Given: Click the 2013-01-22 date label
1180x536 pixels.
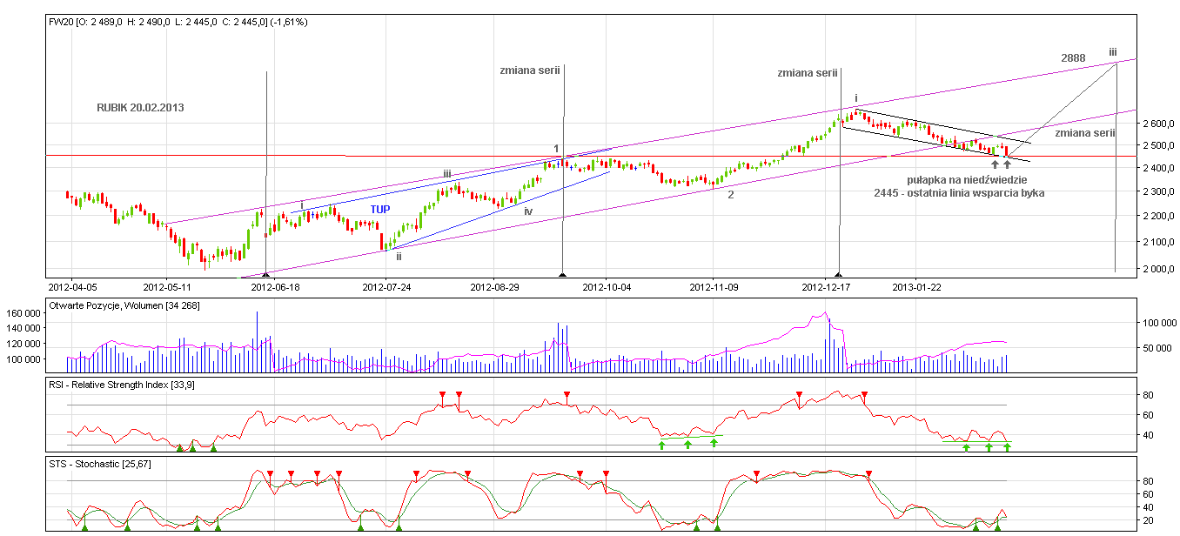Looking at the screenshot, I should coord(918,285).
